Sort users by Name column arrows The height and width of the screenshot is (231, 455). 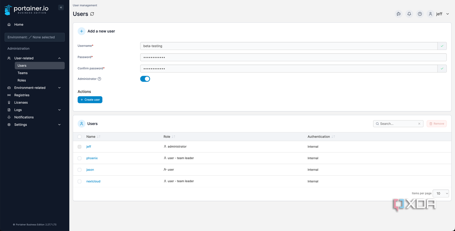coord(99,137)
